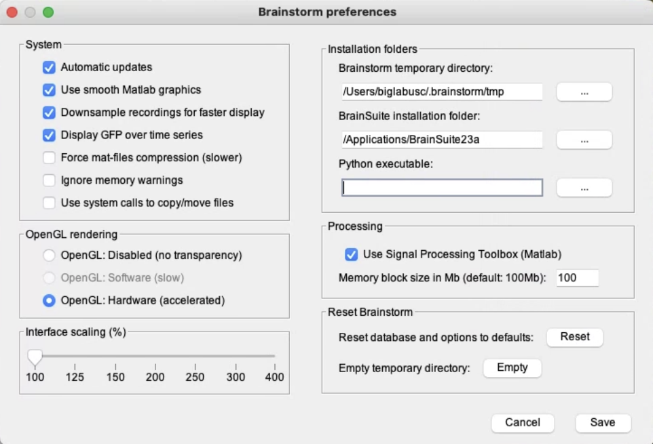Screen dimensions: 653x444
Task: Select OpenGL: Disabled (no transparency)
Action: pyautogui.click(x=49, y=256)
